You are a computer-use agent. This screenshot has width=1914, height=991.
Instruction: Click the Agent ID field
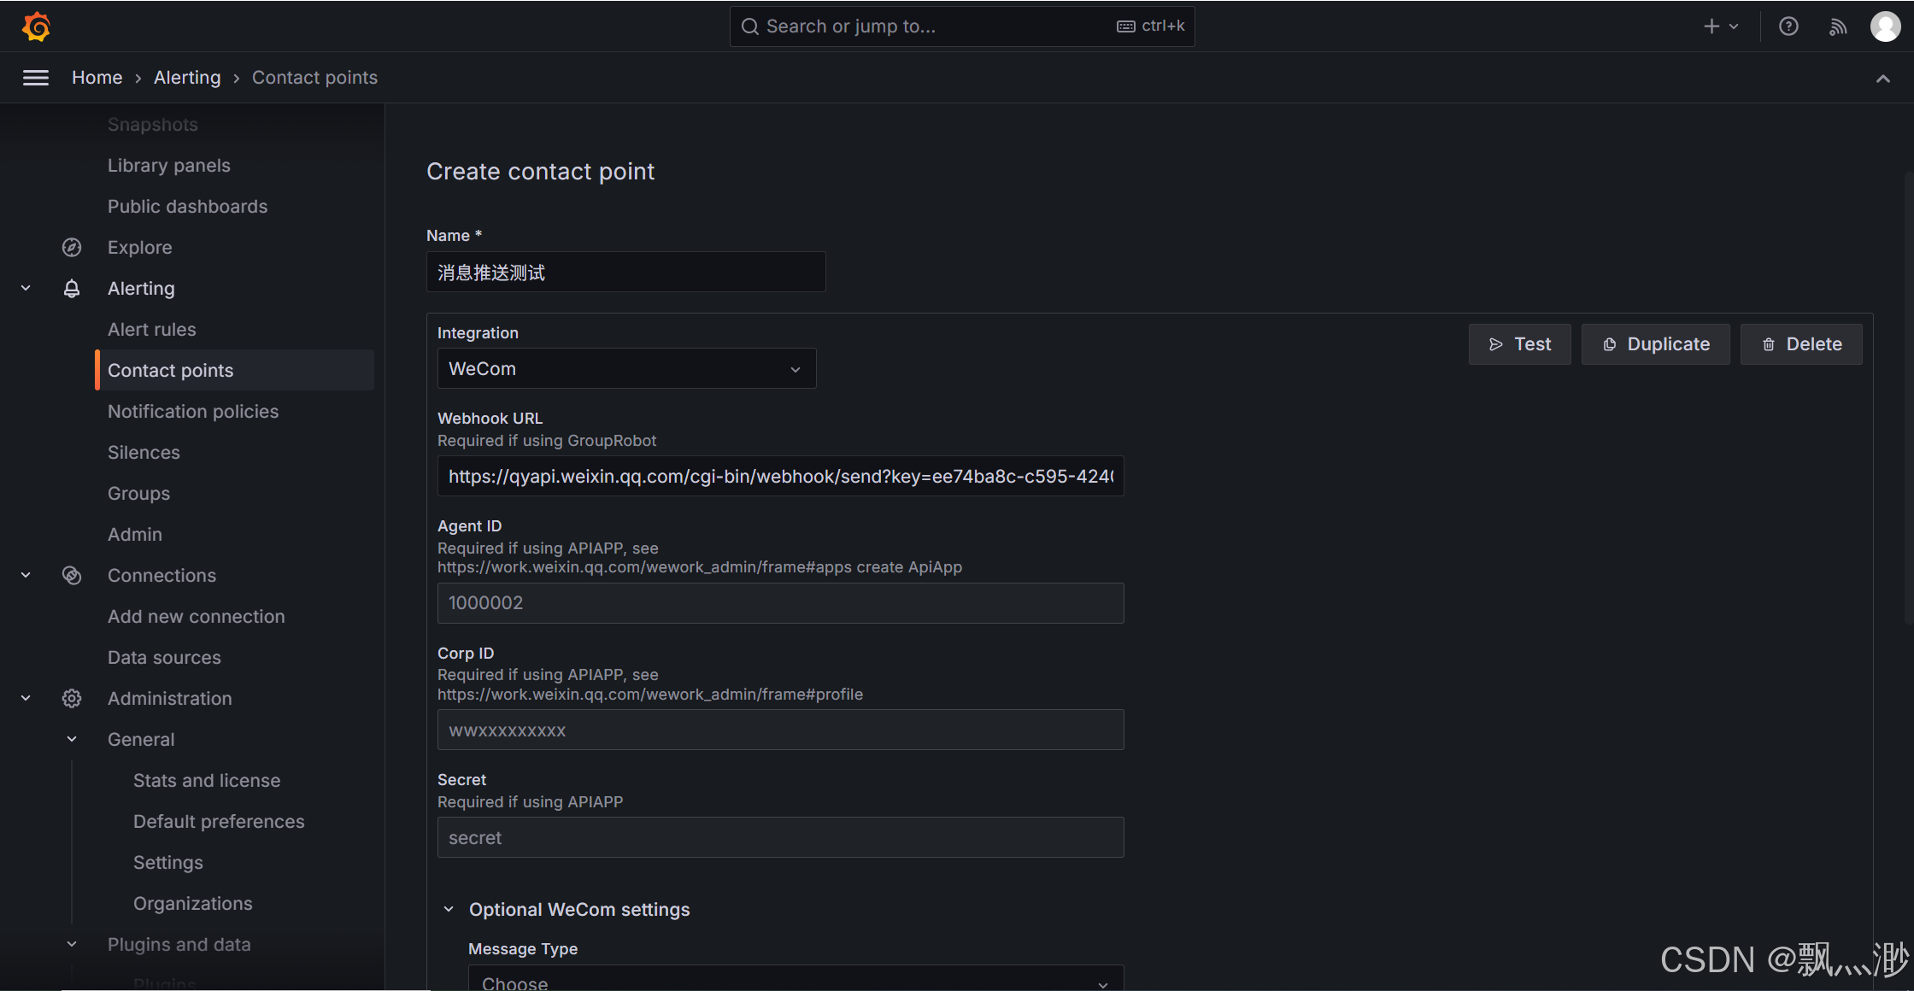pyautogui.click(x=781, y=603)
